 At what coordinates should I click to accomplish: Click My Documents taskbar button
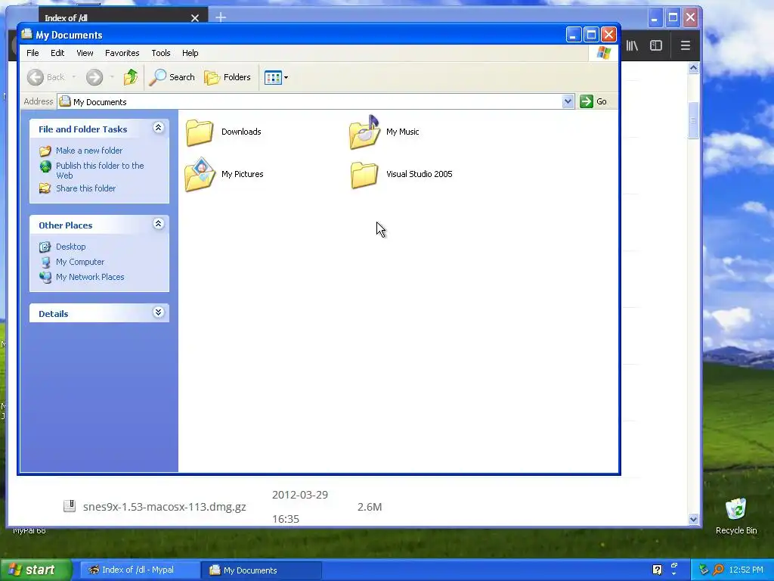[262, 570]
